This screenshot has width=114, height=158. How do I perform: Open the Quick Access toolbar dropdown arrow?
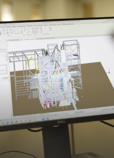pyautogui.click(x=14, y=24)
